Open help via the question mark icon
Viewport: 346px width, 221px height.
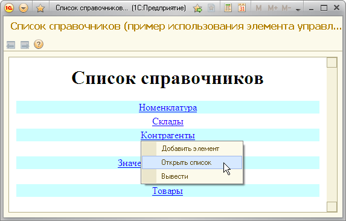tap(39, 44)
